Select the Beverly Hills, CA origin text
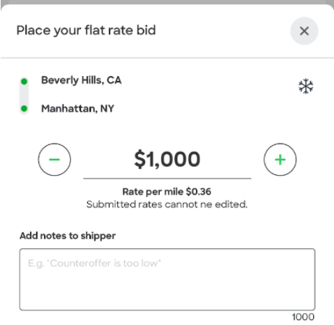334x325 pixels. pyautogui.click(x=82, y=80)
